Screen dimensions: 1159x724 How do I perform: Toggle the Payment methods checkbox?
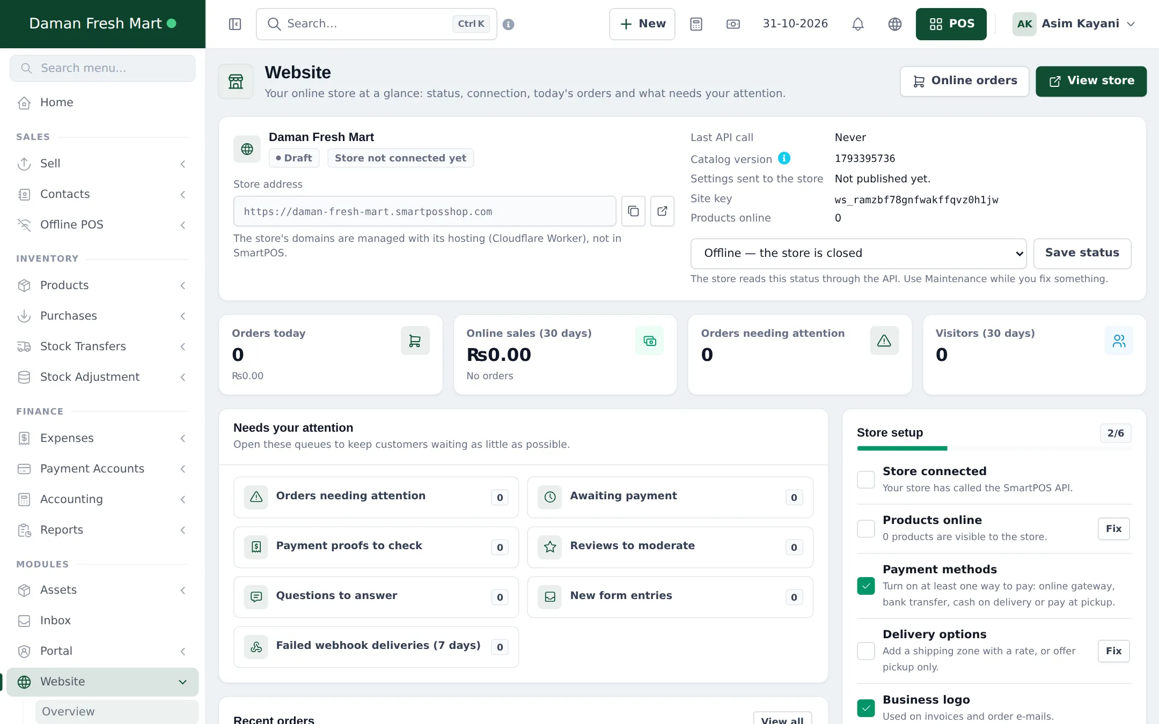866,586
